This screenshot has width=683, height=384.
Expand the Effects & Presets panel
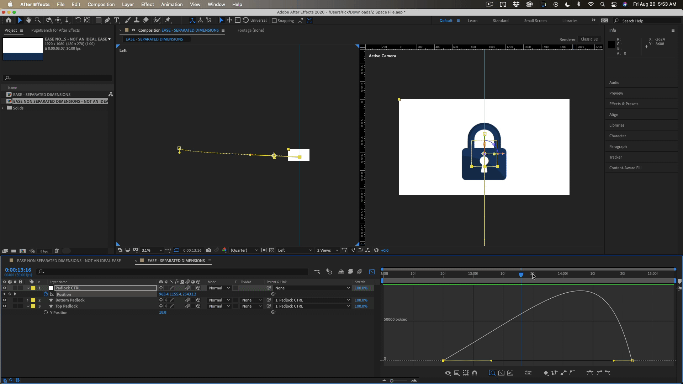tap(624, 104)
